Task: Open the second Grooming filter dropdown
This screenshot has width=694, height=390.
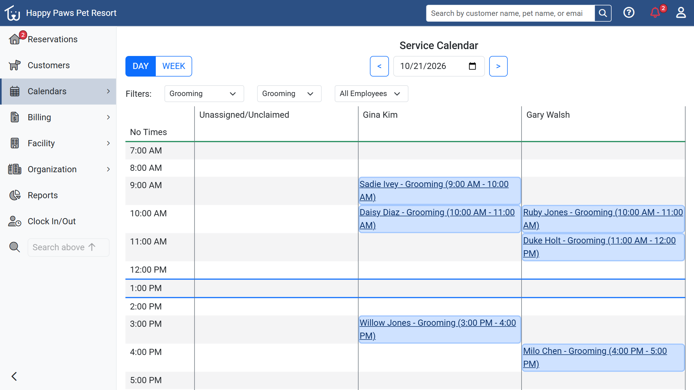Action: coord(289,94)
